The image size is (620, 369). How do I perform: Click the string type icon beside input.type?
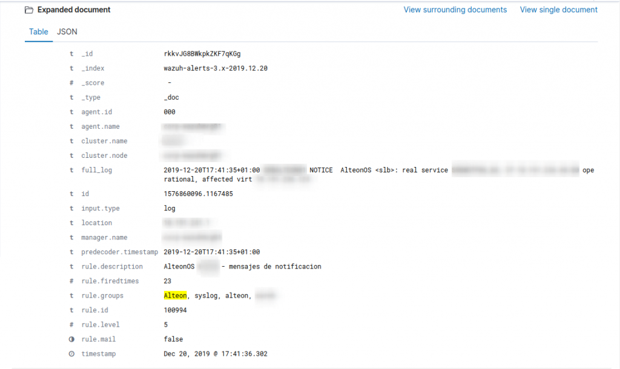pyautogui.click(x=71, y=209)
